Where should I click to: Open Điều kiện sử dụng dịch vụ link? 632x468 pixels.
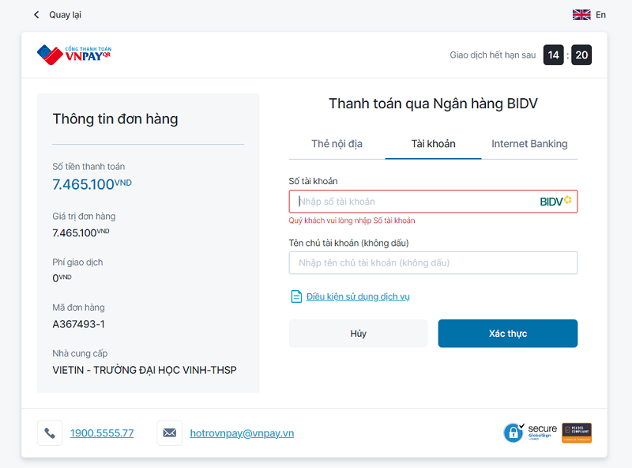point(358,296)
